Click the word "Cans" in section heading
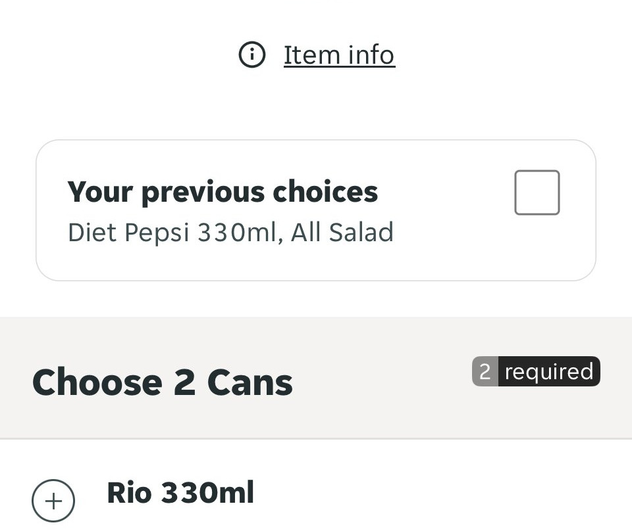632x531 pixels. (250, 382)
